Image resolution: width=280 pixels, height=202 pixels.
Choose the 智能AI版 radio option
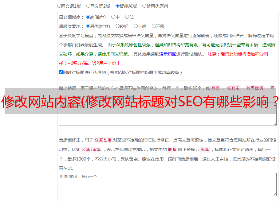coord(117,6)
